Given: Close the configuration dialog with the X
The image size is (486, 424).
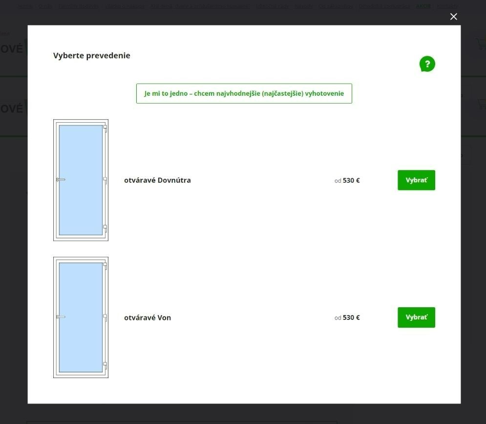Looking at the screenshot, I should pyautogui.click(x=453, y=17).
